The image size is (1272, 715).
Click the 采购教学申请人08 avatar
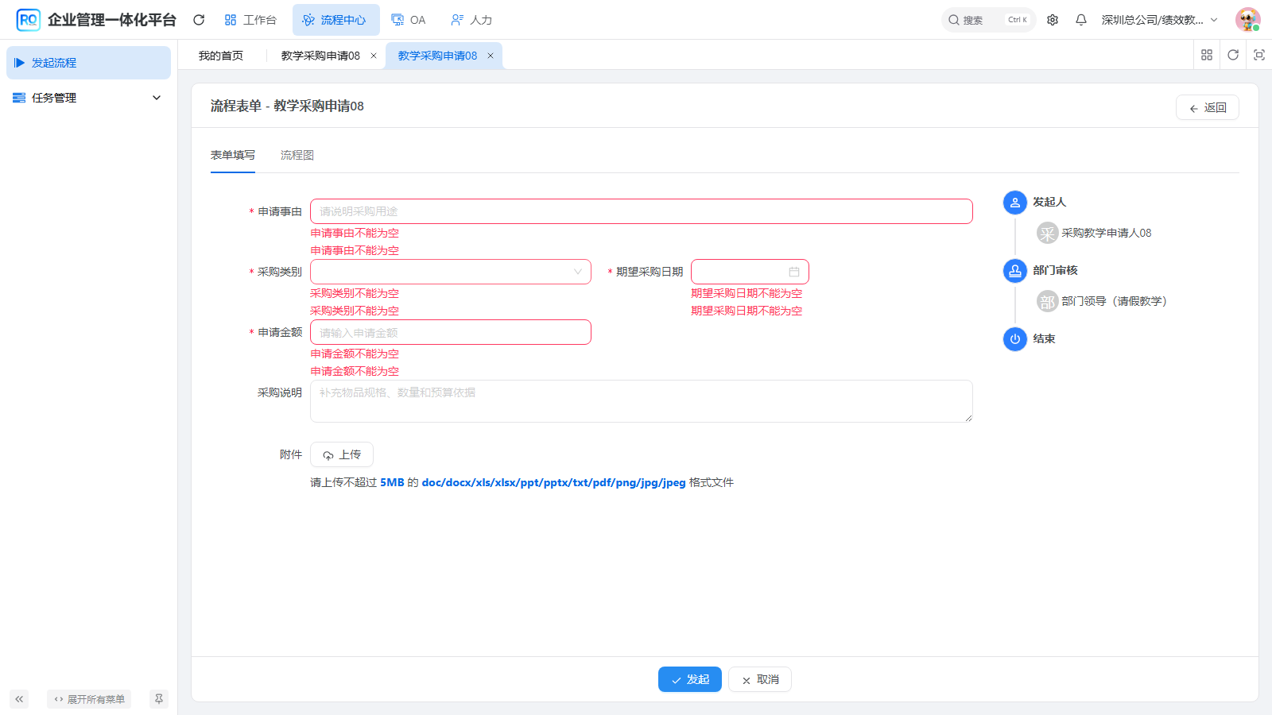[x=1048, y=233]
